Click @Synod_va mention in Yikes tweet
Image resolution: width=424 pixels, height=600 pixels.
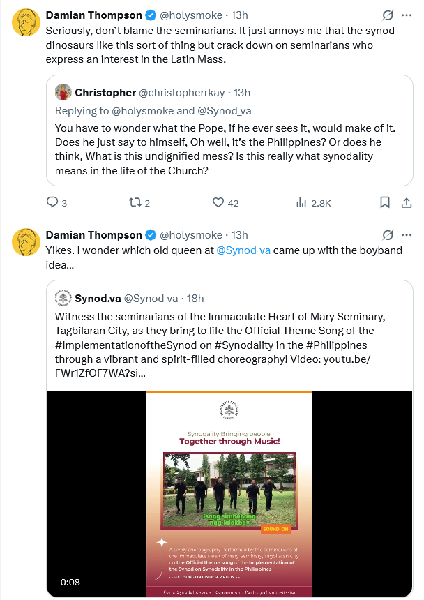[243, 250]
